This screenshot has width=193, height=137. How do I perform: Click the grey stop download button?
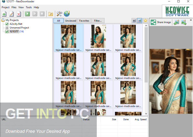[42, 14]
